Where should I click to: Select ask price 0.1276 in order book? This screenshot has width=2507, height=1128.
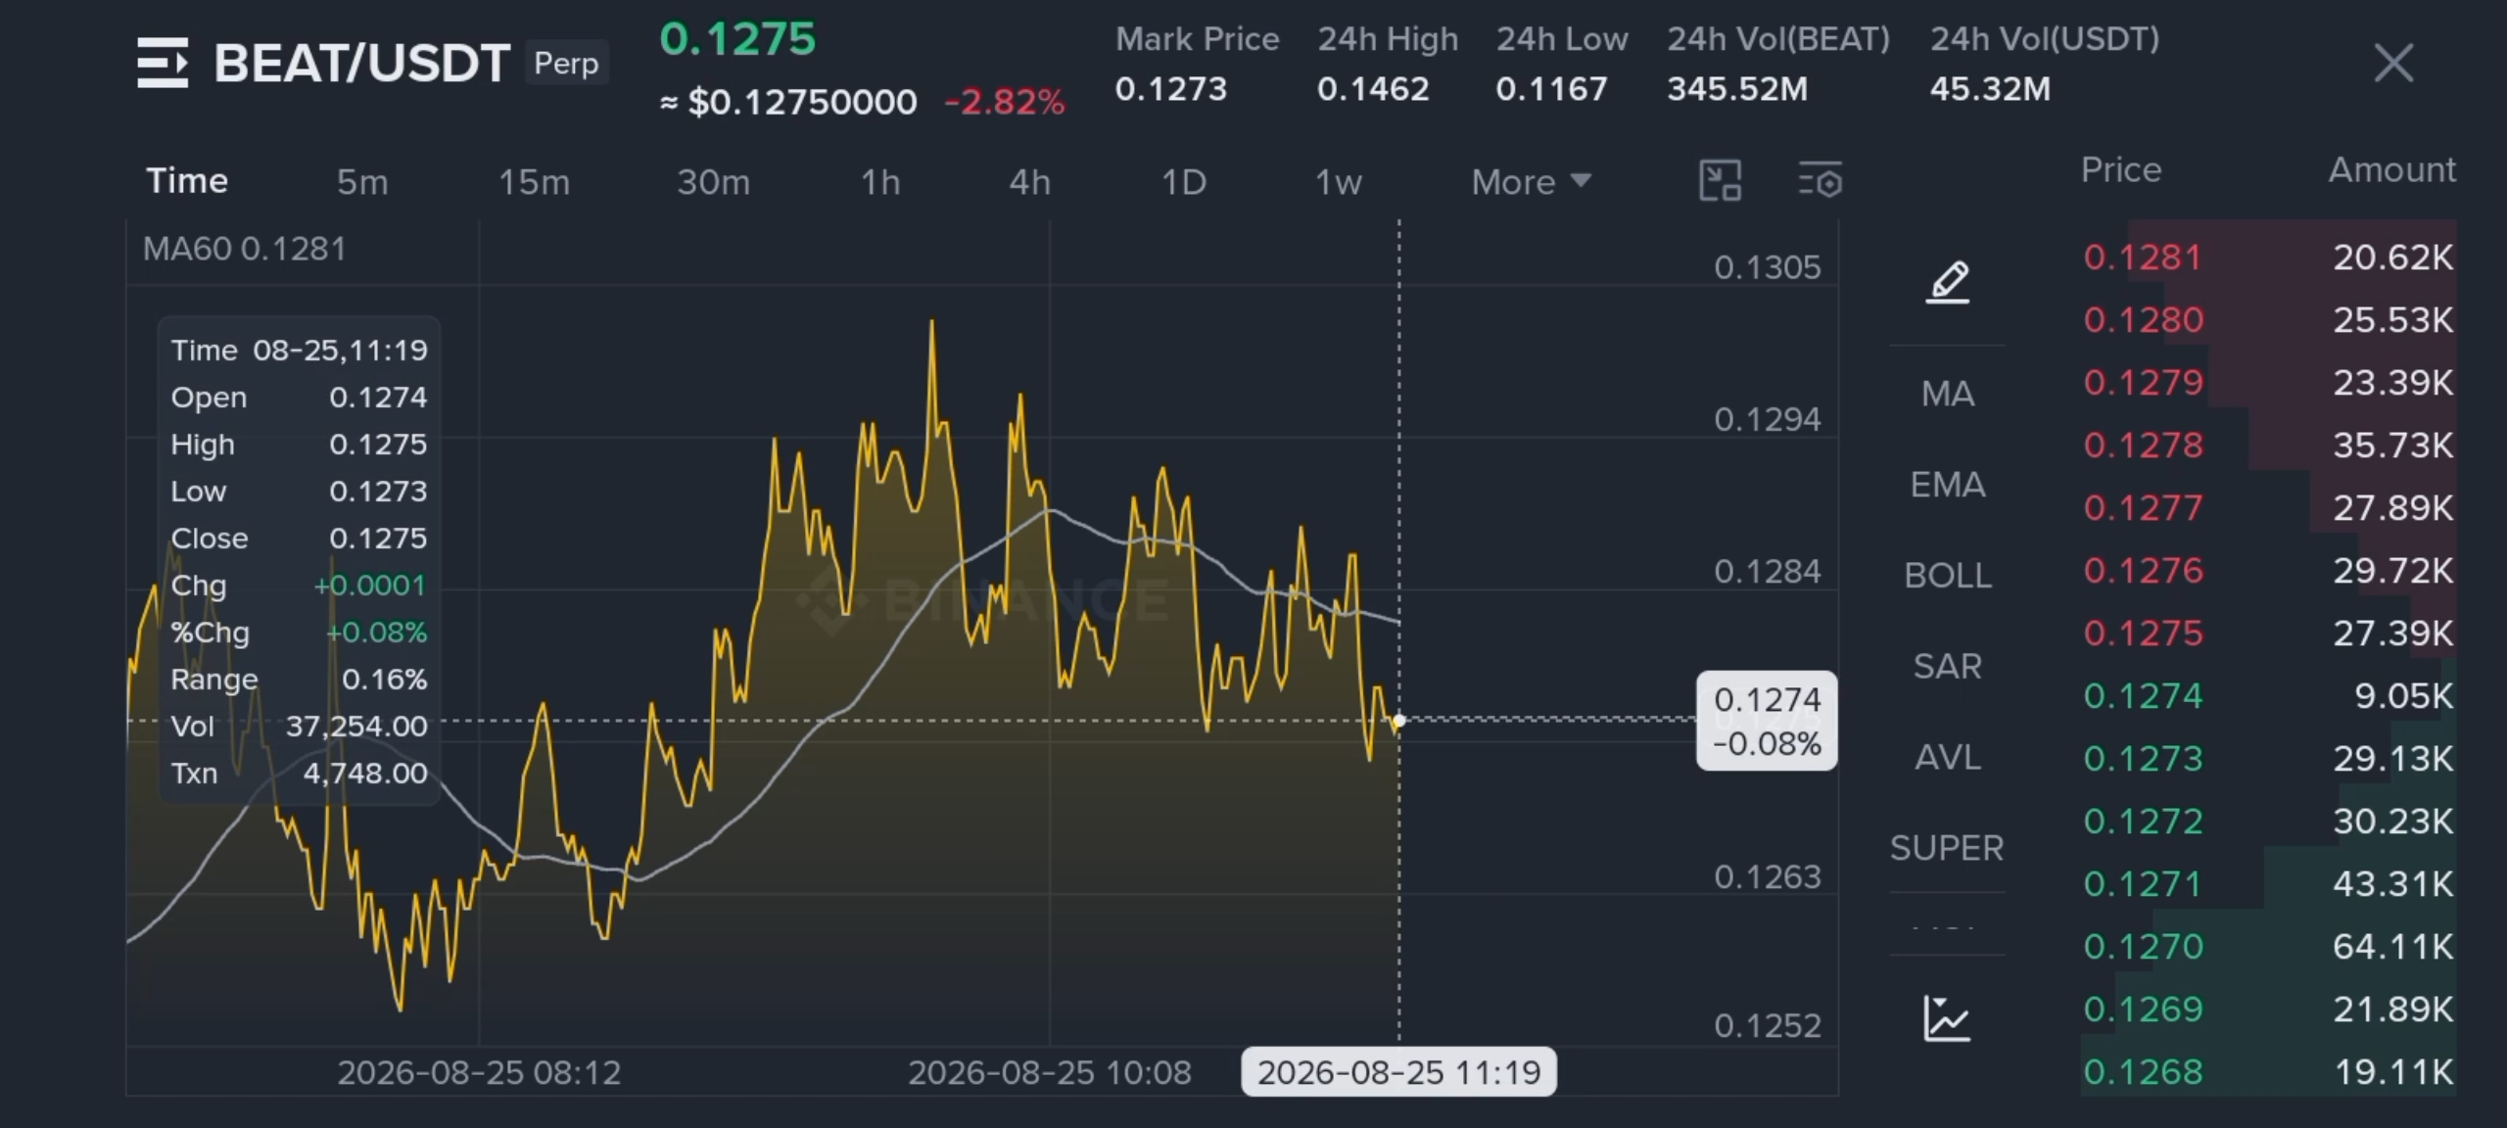2143,571
